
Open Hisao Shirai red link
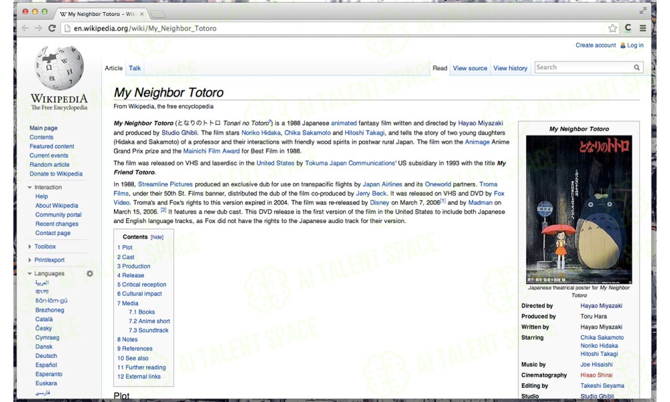click(596, 375)
